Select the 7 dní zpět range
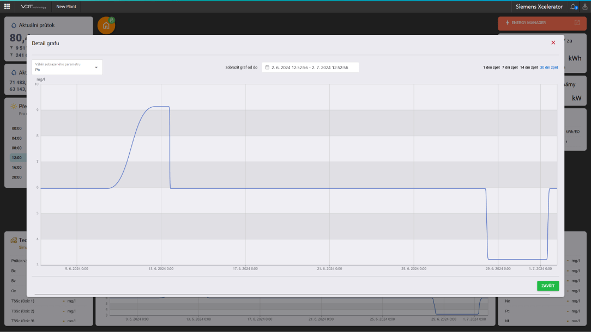591x332 pixels. (x=510, y=67)
